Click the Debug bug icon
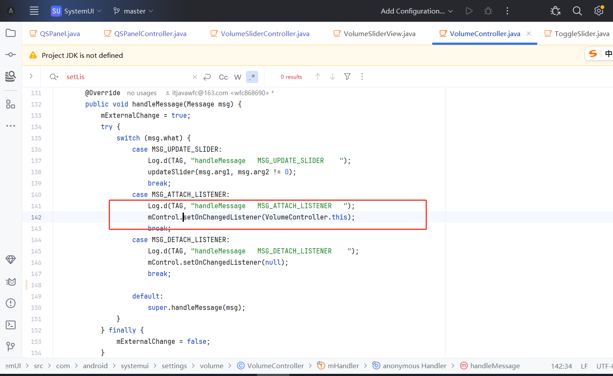 tap(488, 11)
